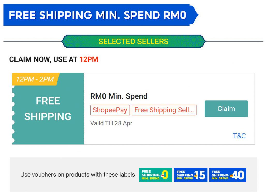Click the red 12PM text in heading
The width and height of the screenshot is (265, 195).
(89, 59)
